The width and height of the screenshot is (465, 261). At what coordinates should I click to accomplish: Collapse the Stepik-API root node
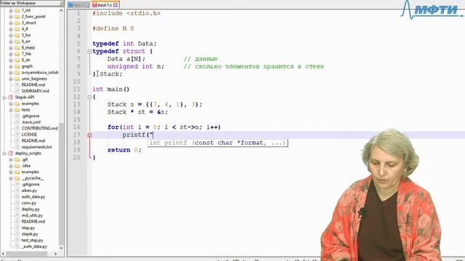(4, 97)
